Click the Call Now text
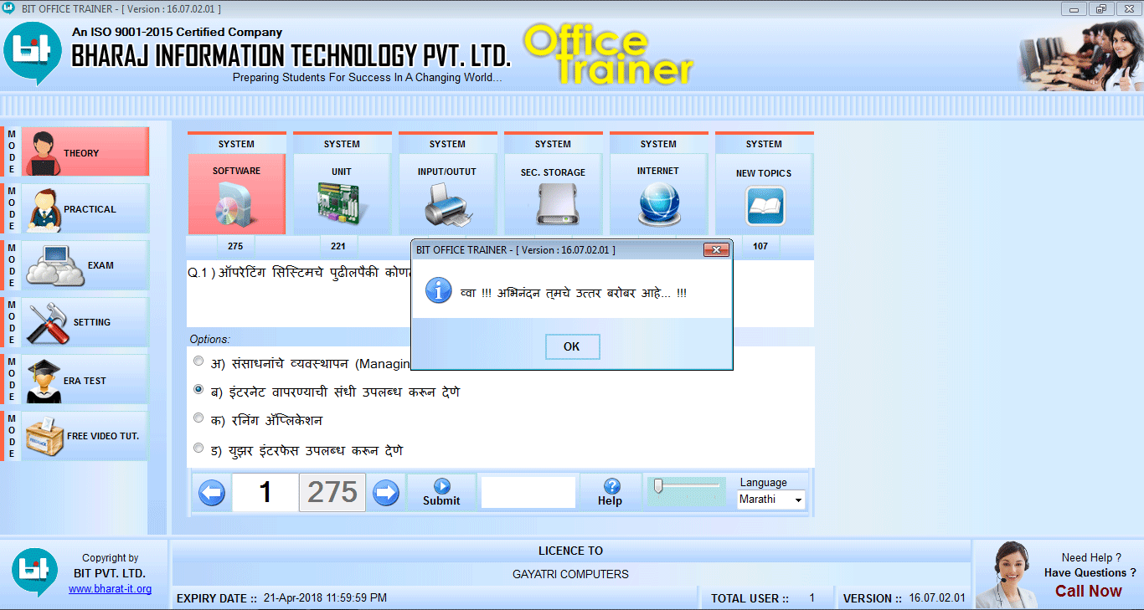 pyautogui.click(x=1088, y=591)
